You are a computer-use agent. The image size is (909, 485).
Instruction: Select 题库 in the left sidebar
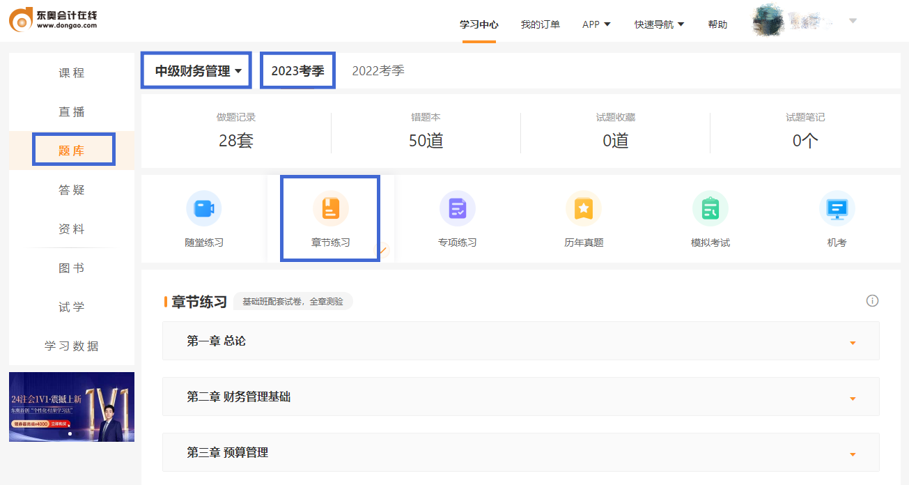(72, 148)
